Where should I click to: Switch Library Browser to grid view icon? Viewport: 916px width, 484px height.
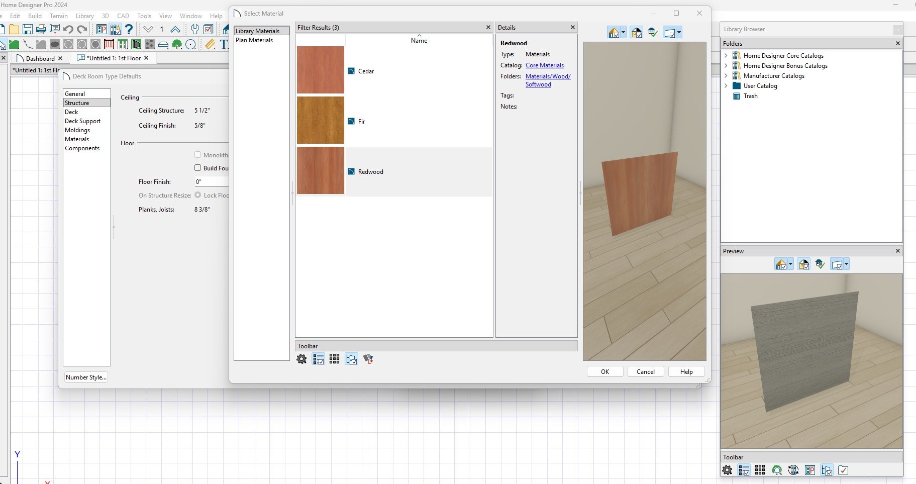pyautogui.click(x=760, y=470)
